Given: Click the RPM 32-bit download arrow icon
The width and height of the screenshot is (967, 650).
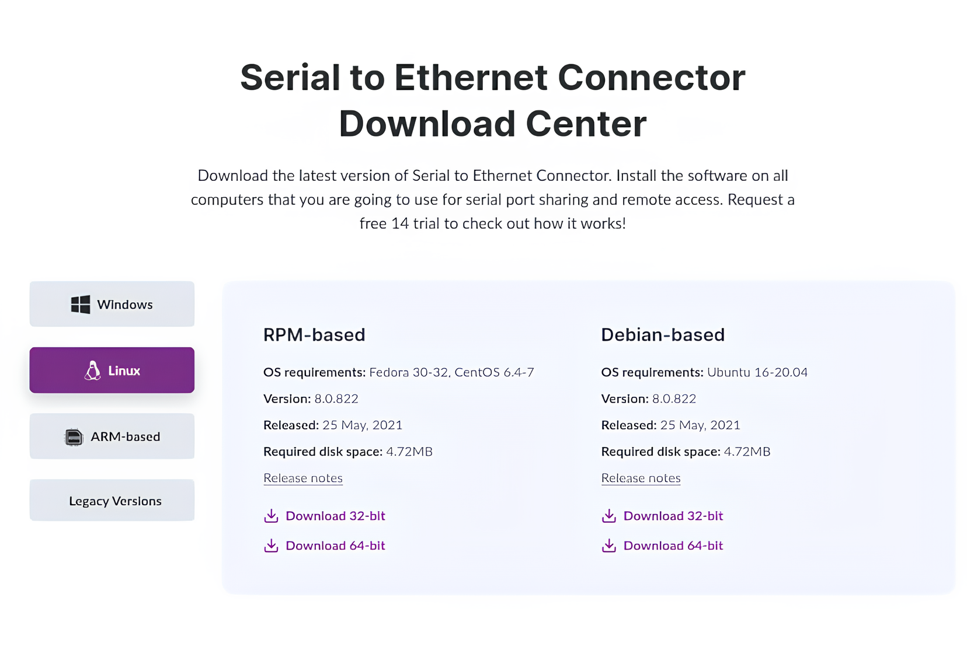Looking at the screenshot, I should pos(271,516).
